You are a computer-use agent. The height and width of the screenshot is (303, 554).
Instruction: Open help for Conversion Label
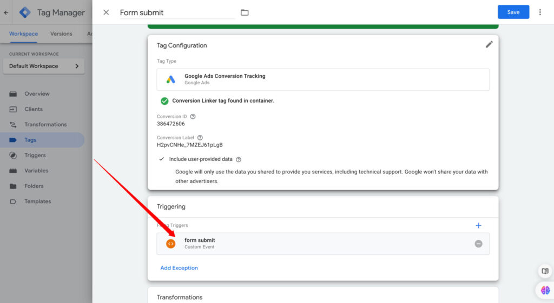click(200, 138)
